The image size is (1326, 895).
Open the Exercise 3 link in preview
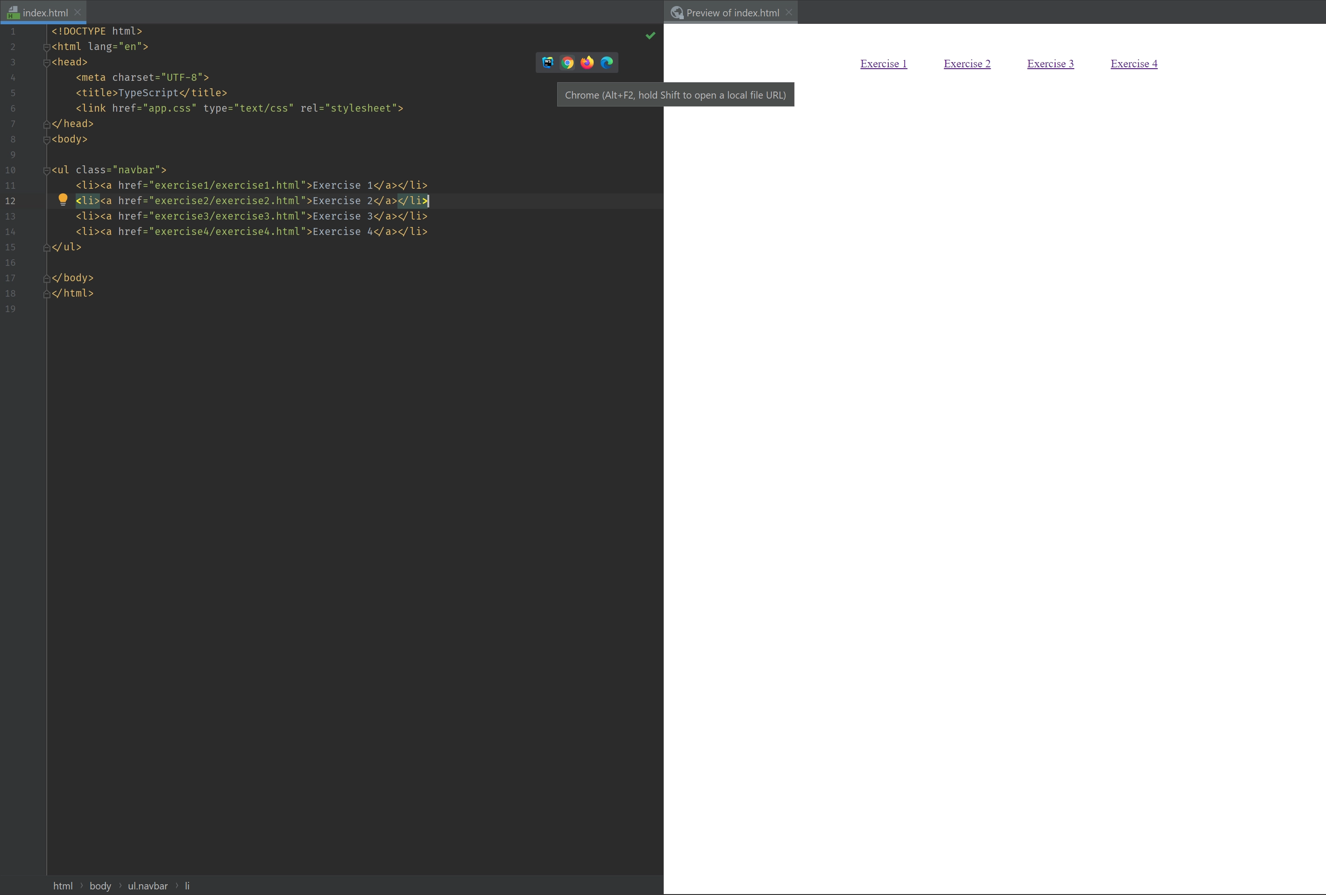[x=1050, y=64]
